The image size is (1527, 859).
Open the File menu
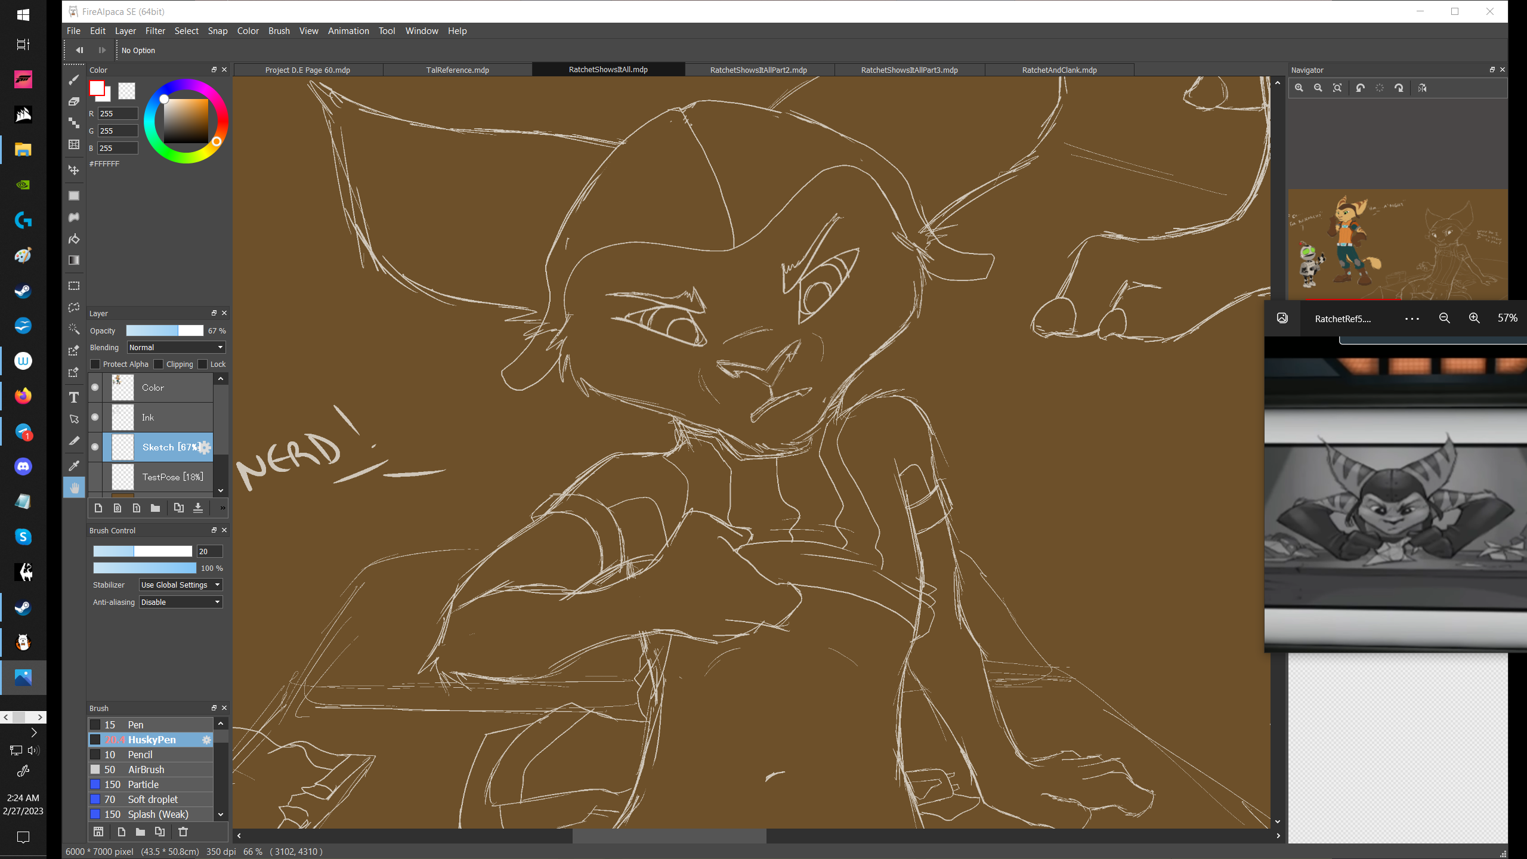[x=73, y=31]
